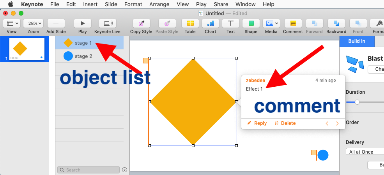Open Keynote Live from the toolbar

click(108, 23)
